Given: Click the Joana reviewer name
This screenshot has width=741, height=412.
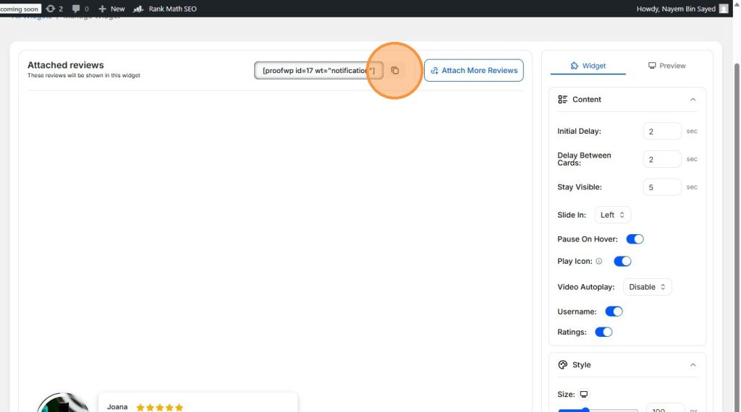Looking at the screenshot, I should (117, 407).
